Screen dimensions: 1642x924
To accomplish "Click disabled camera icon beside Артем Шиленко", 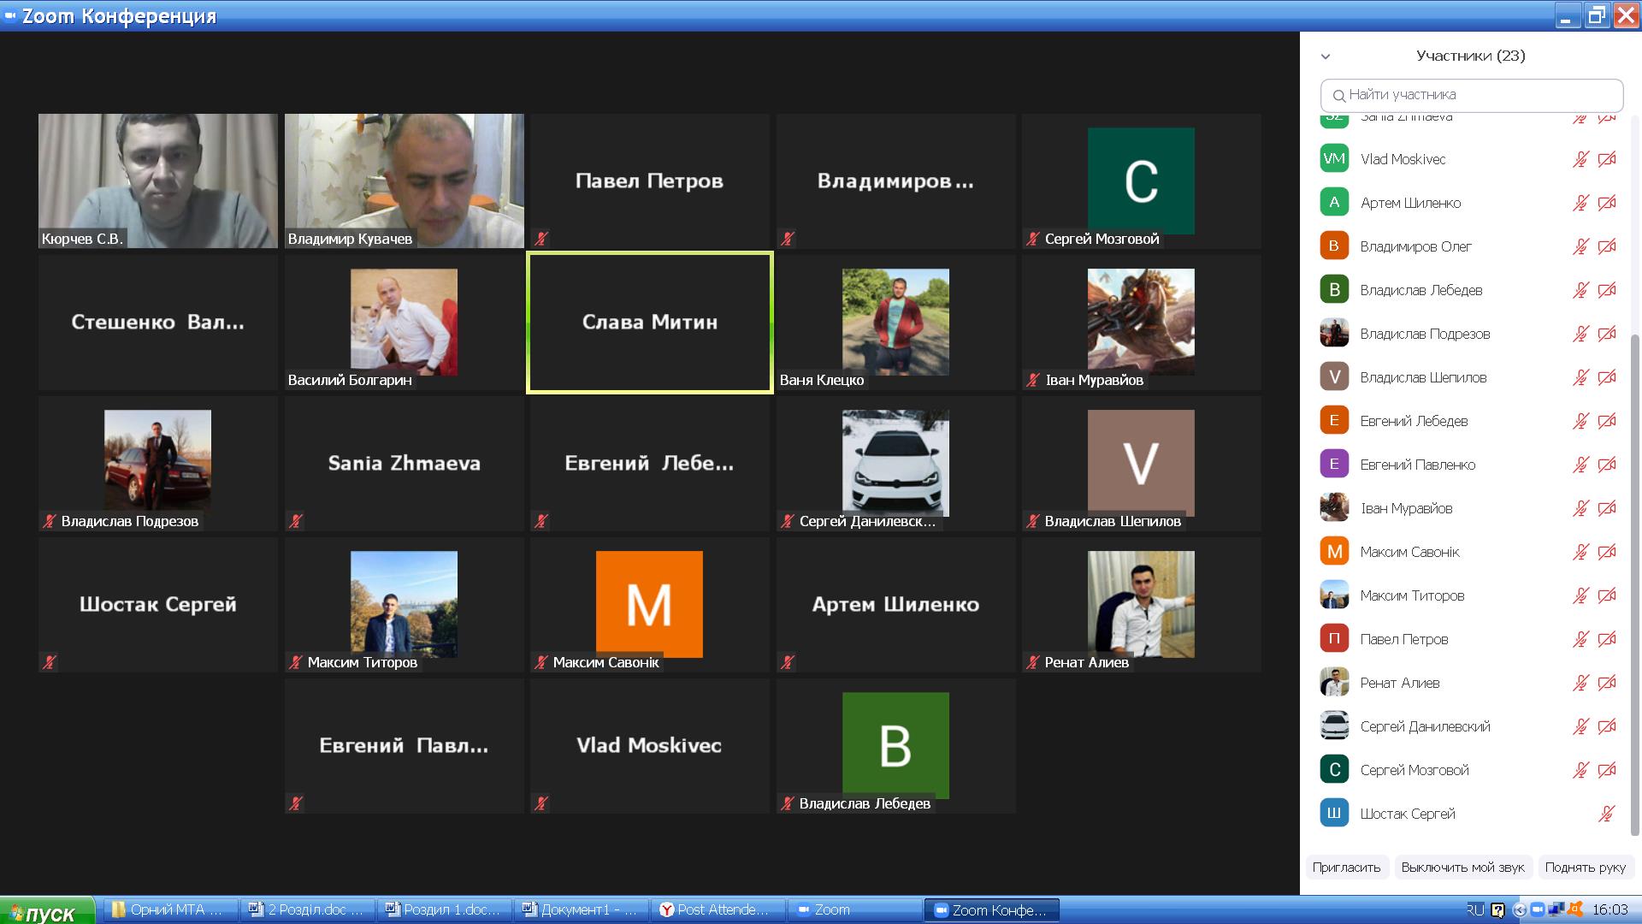I will click(1607, 203).
